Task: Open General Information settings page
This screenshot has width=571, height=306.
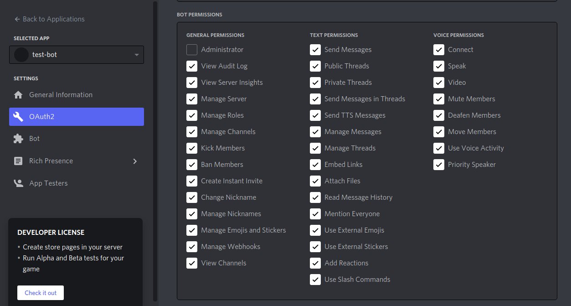Action: pos(77,95)
